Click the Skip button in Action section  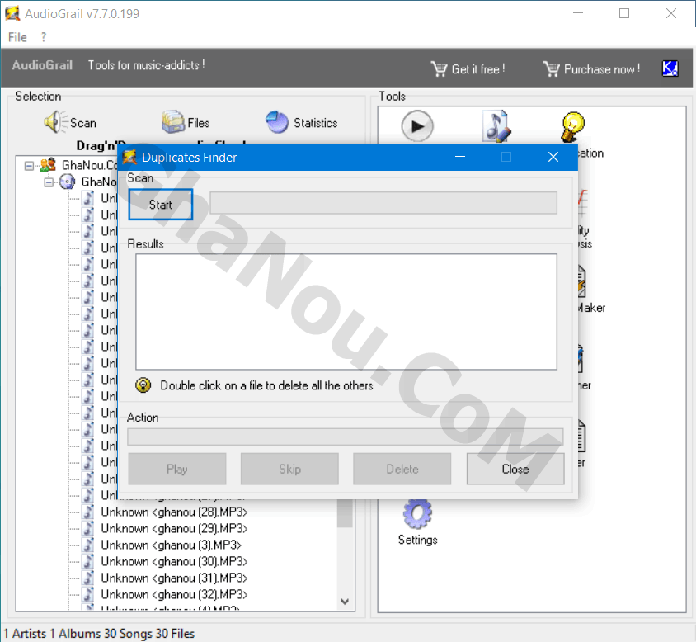[289, 469]
